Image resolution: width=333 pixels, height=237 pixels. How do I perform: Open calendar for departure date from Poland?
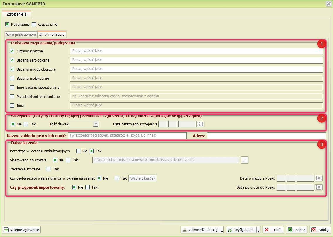[x=319, y=178]
